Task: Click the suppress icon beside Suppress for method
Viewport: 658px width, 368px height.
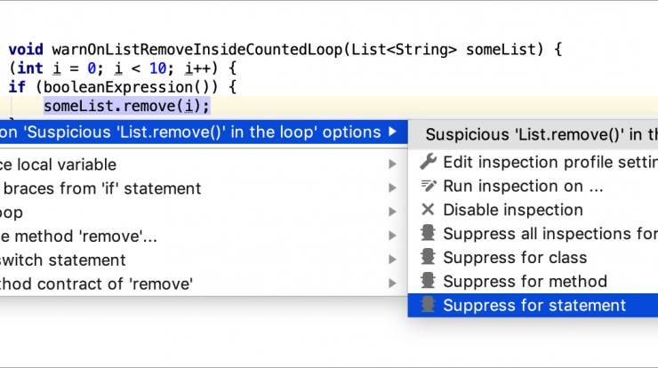Action: click(x=428, y=281)
